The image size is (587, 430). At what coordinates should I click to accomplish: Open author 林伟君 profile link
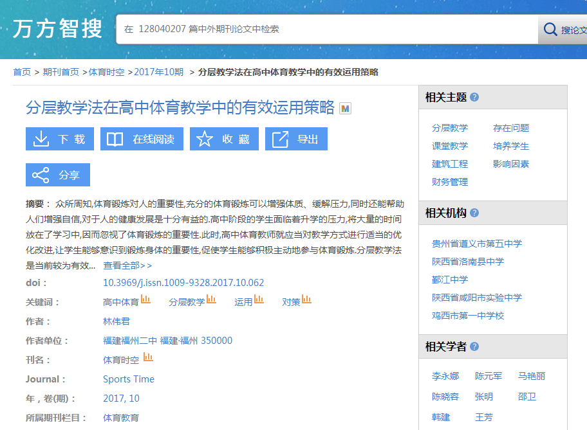pyautogui.click(x=116, y=321)
